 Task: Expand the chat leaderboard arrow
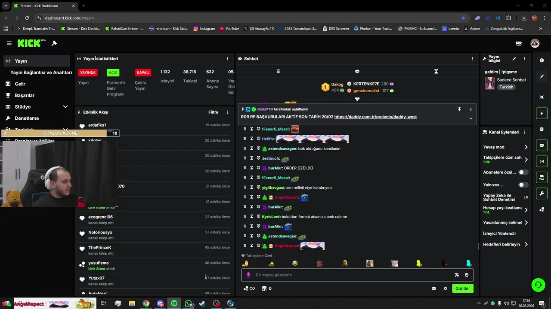click(357, 99)
